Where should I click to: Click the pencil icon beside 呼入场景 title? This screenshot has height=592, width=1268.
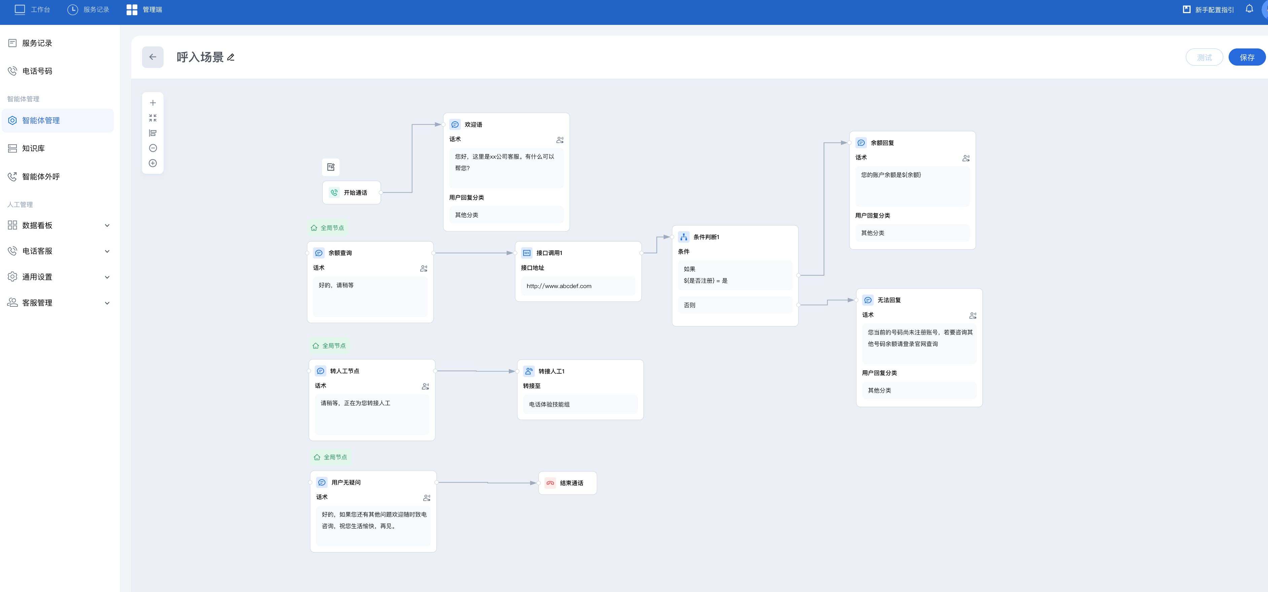[231, 58]
